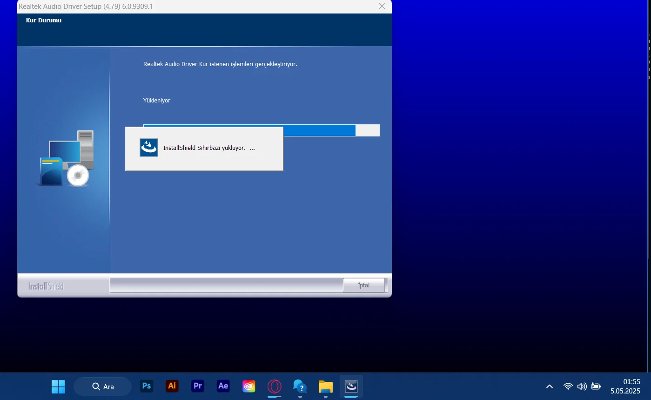Screen dimensions: 651x400
Task: Open the Get Help taskbar app
Action: 300,386
